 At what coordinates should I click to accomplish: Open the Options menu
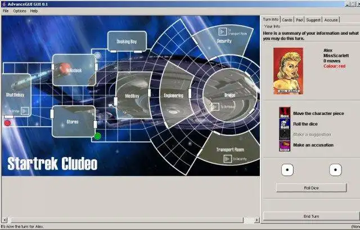click(x=20, y=11)
